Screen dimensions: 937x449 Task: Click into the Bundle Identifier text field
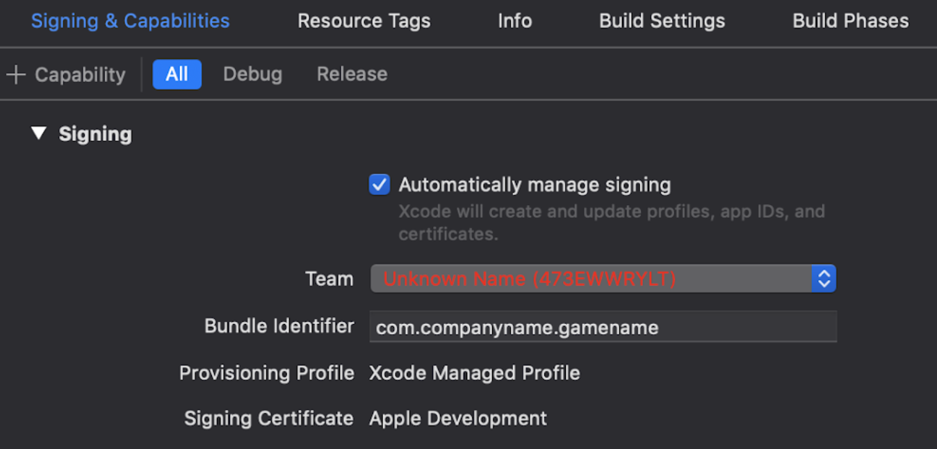coord(603,327)
